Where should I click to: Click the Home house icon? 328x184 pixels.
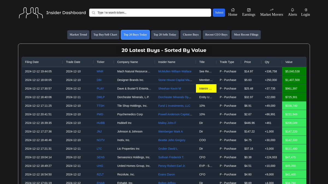tap(233, 10)
